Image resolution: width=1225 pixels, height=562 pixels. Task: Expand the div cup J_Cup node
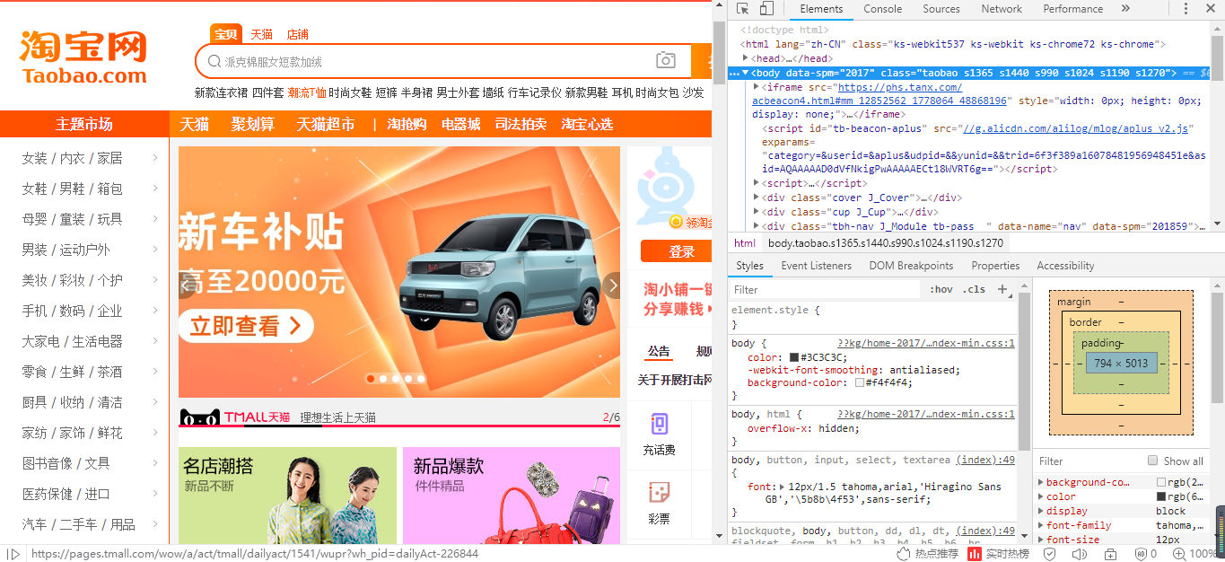click(756, 212)
